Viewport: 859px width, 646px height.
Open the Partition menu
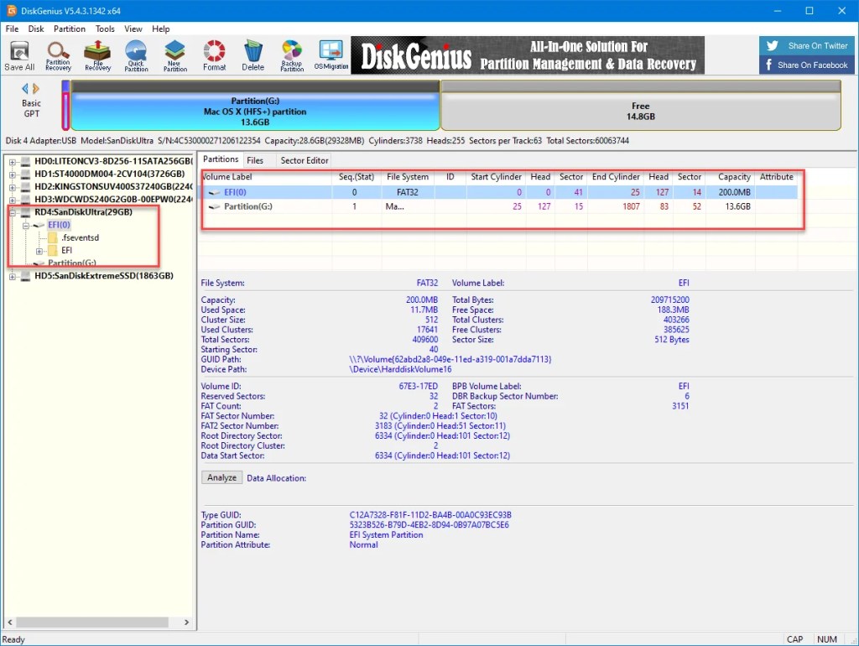click(70, 29)
